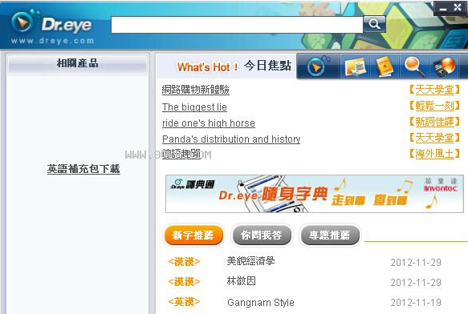This screenshot has width=468, height=314.
Task: Select the 新字推薦 tab
Action: click(193, 235)
